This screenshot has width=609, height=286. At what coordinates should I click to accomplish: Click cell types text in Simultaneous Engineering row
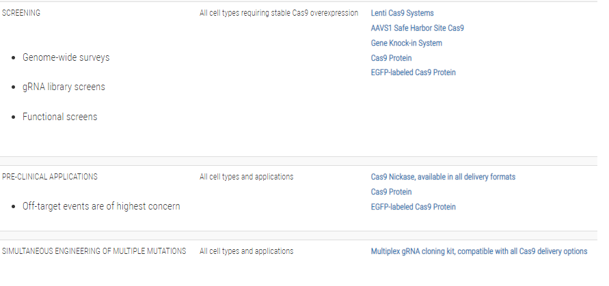point(246,251)
